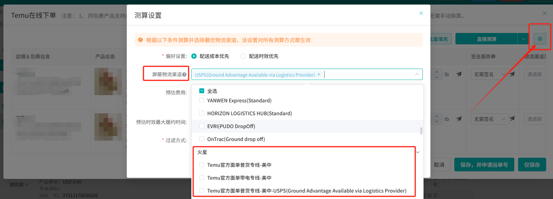The height and width of the screenshot is (199, 553).
Task: Click the first row weight stepper arrows
Action: click(x=437, y=74)
